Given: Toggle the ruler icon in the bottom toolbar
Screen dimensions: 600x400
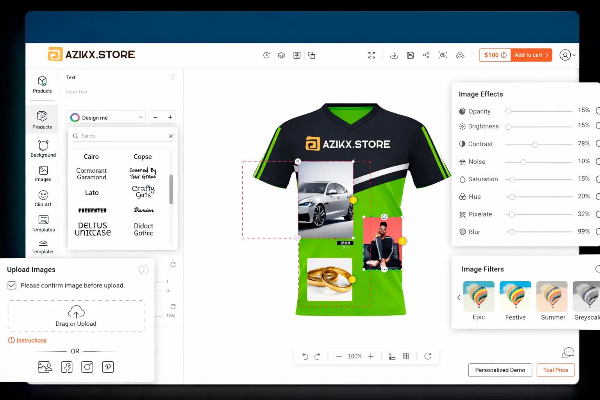Looking at the screenshot, I should click(x=392, y=356).
